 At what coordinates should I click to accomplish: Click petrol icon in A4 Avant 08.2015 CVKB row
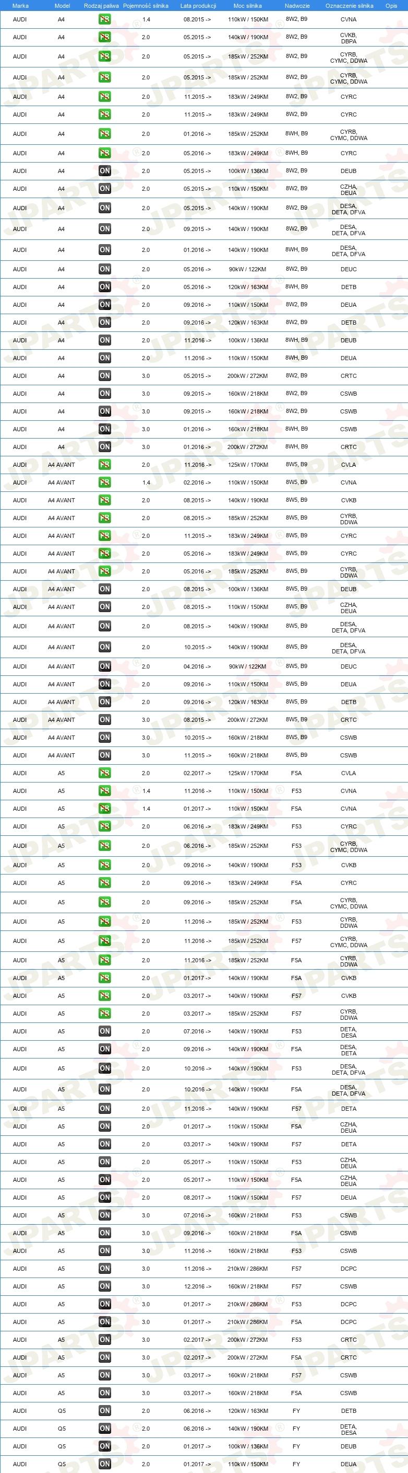pos(104,500)
